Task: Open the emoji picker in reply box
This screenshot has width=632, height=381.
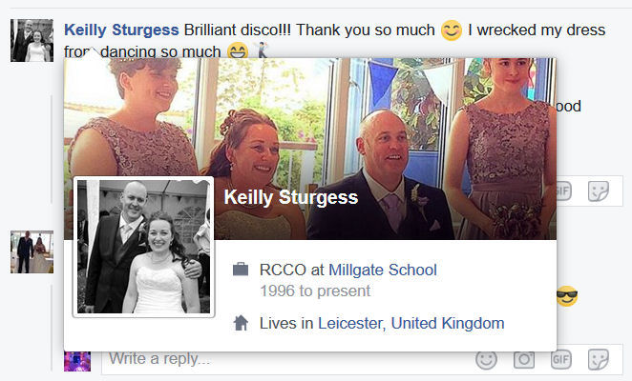Action: (x=487, y=359)
